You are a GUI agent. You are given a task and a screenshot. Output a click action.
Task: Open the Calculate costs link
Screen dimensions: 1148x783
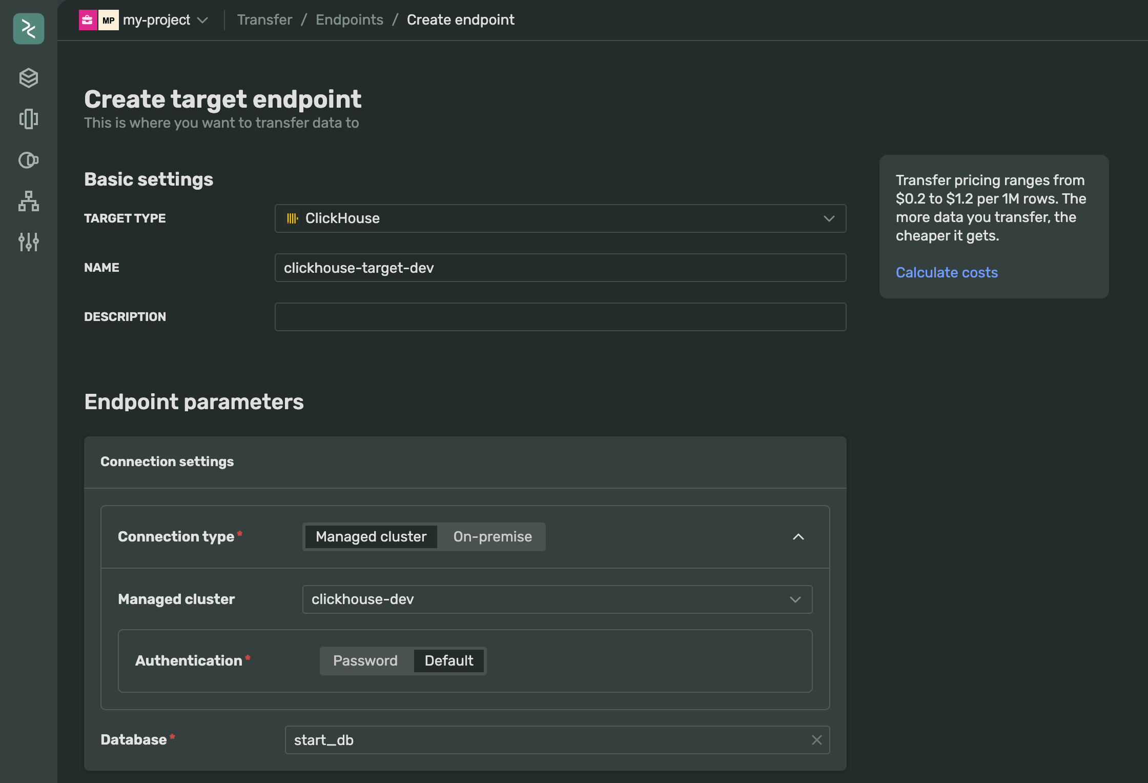click(947, 272)
